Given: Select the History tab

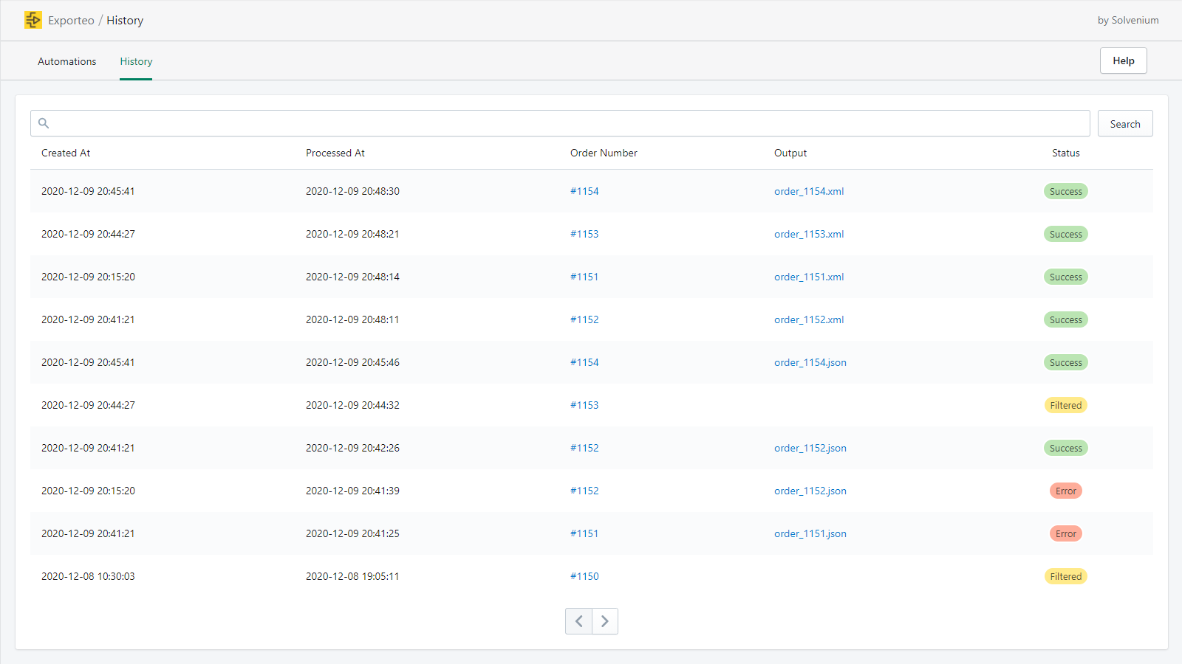Looking at the screenshot, I should [136, 61].
